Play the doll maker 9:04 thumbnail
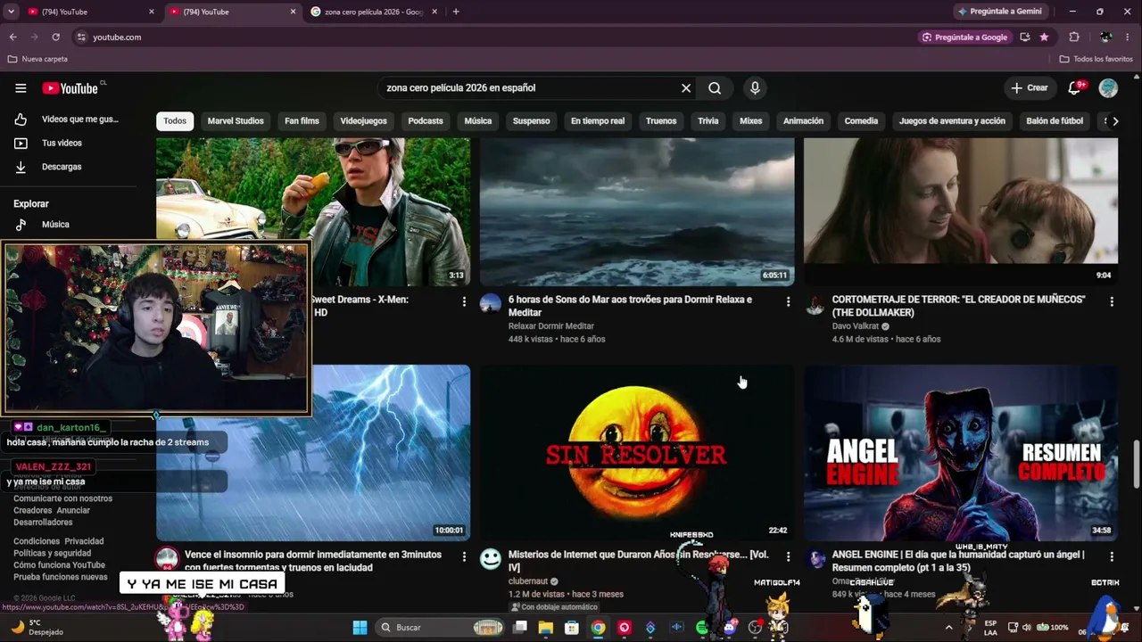The width and height of the screenshot is (1142, 642). click(961, 212)
